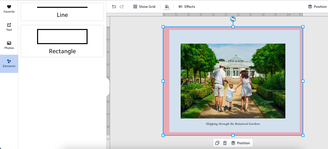The width and height of the screenshot is (328, 149).
Task: Add a Rectangle element
Action: [x=62, y=41]
